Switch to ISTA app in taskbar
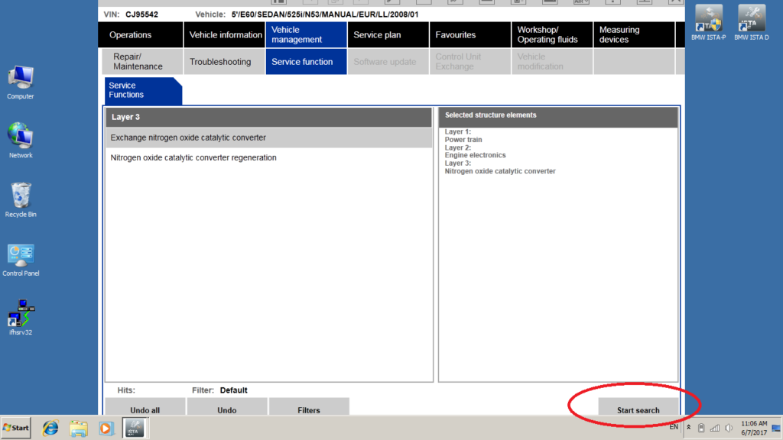The width and height of the screenshot is (783, 440). [134, 428]
